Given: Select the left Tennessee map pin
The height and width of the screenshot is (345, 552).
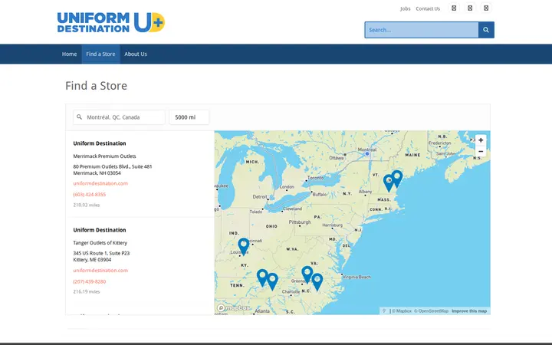Looking at the screenshot, I should (x=263, y=278).
